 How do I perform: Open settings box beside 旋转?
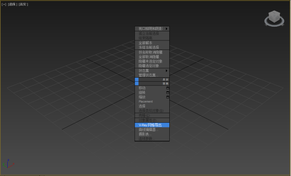(x=168, y=93)
